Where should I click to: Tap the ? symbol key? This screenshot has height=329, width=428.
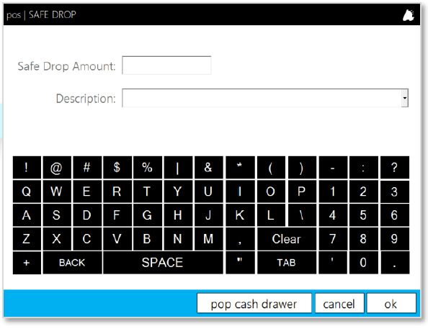(x=395, y=168)
